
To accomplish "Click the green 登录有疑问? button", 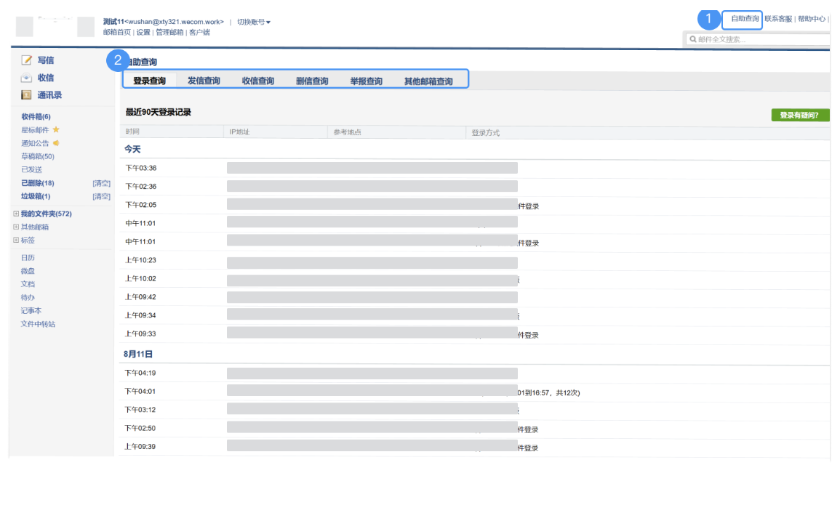I will coord(799,115).
